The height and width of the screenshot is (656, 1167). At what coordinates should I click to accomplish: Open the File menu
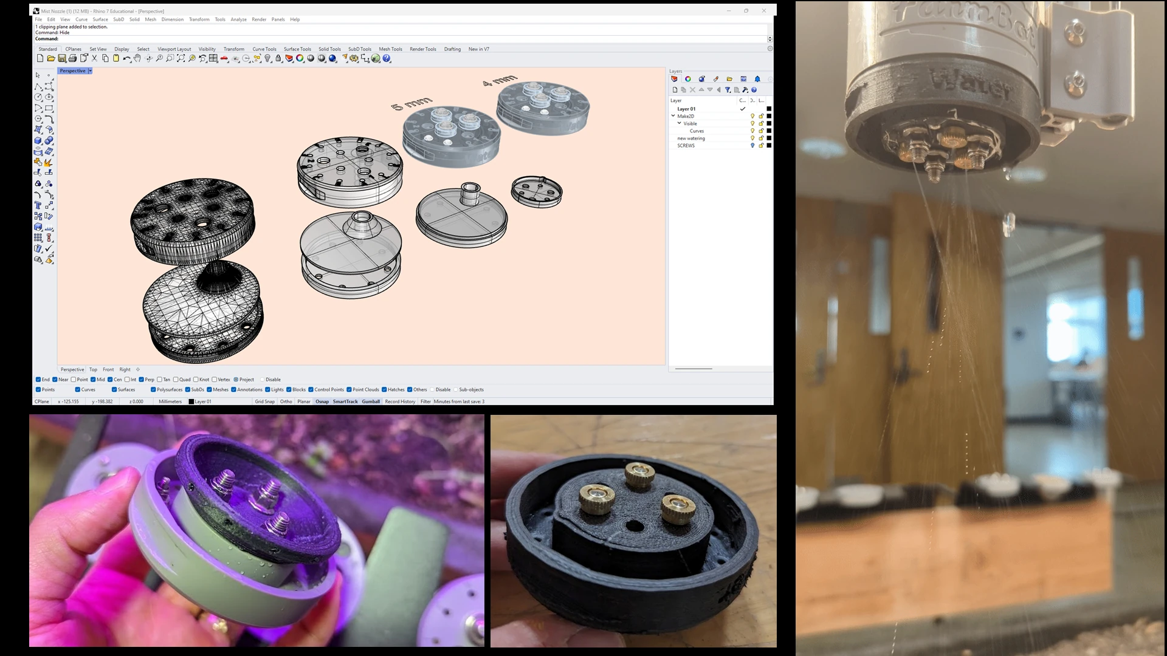click(38, 19)
